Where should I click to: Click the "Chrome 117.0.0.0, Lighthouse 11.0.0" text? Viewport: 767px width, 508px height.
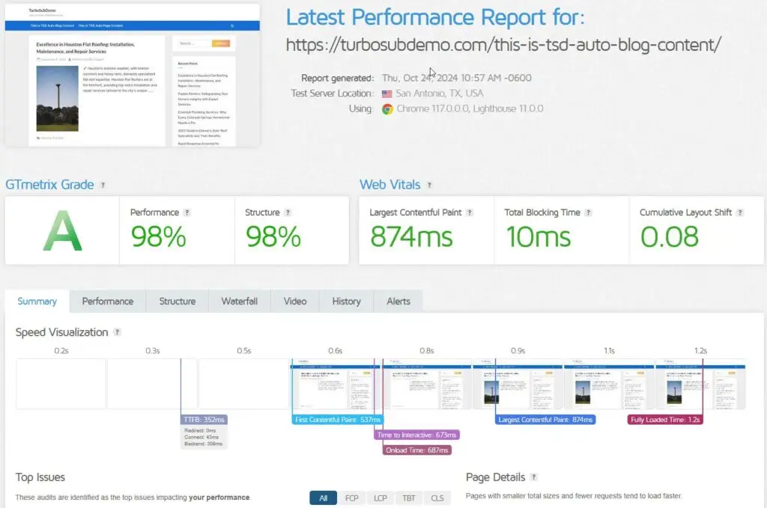470,108
